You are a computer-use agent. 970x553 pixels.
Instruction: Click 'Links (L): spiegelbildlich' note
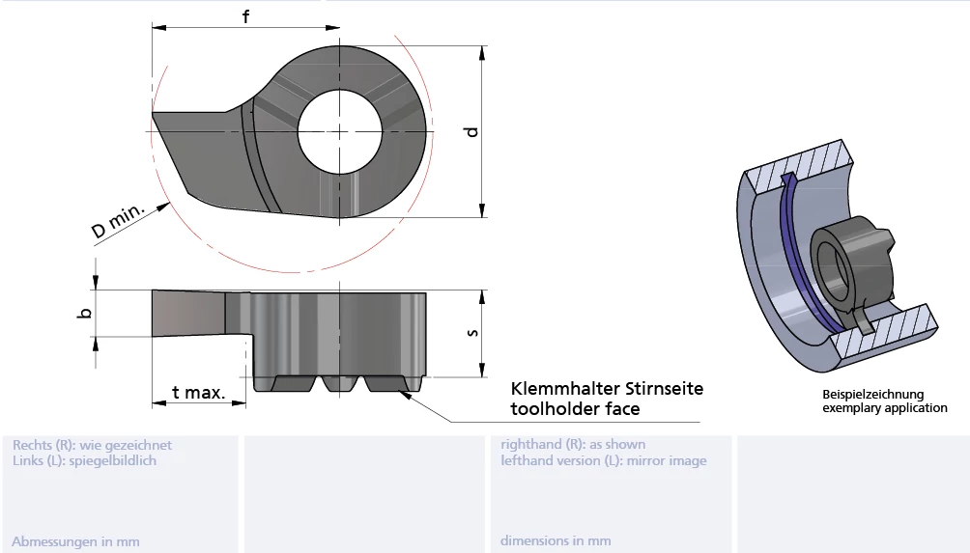tap(84, 460)
